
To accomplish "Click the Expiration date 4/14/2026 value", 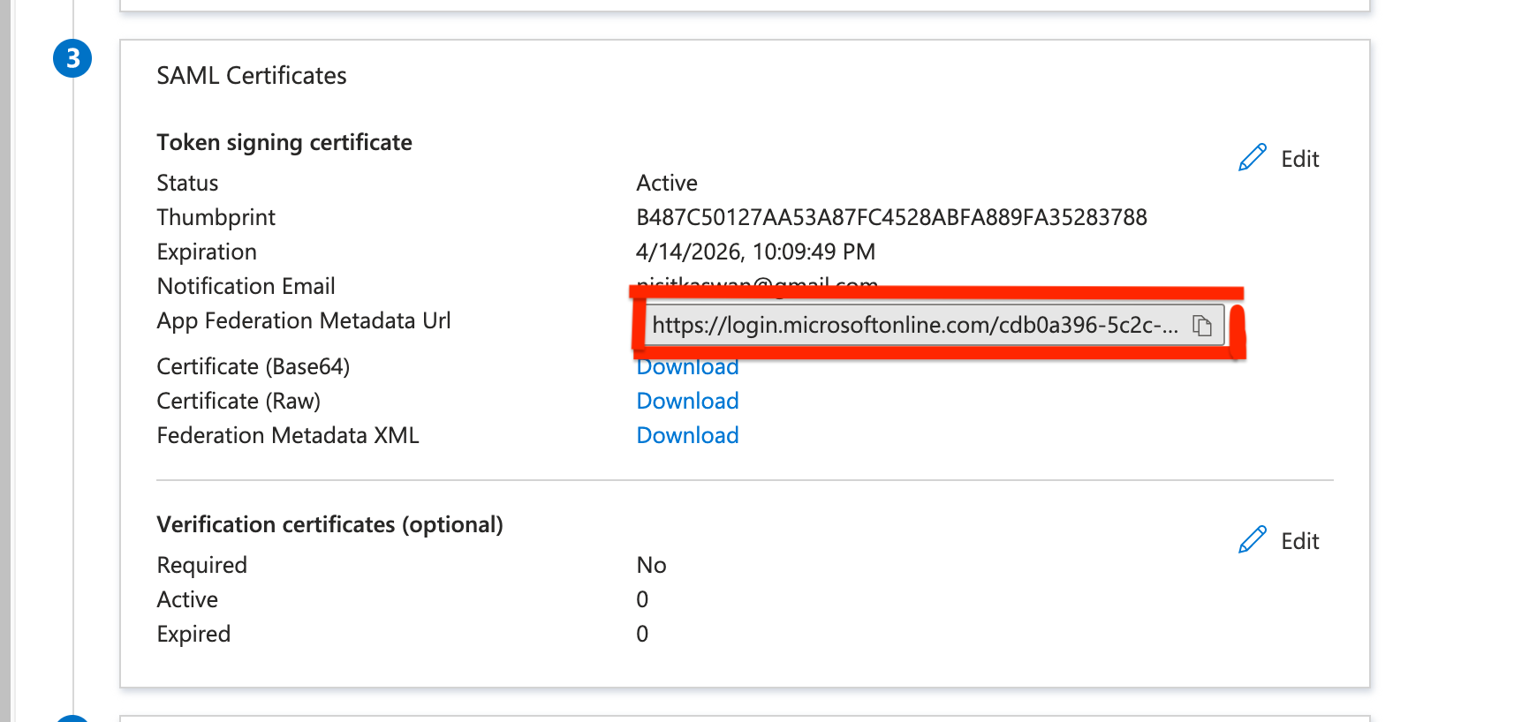I will point(755,252).
